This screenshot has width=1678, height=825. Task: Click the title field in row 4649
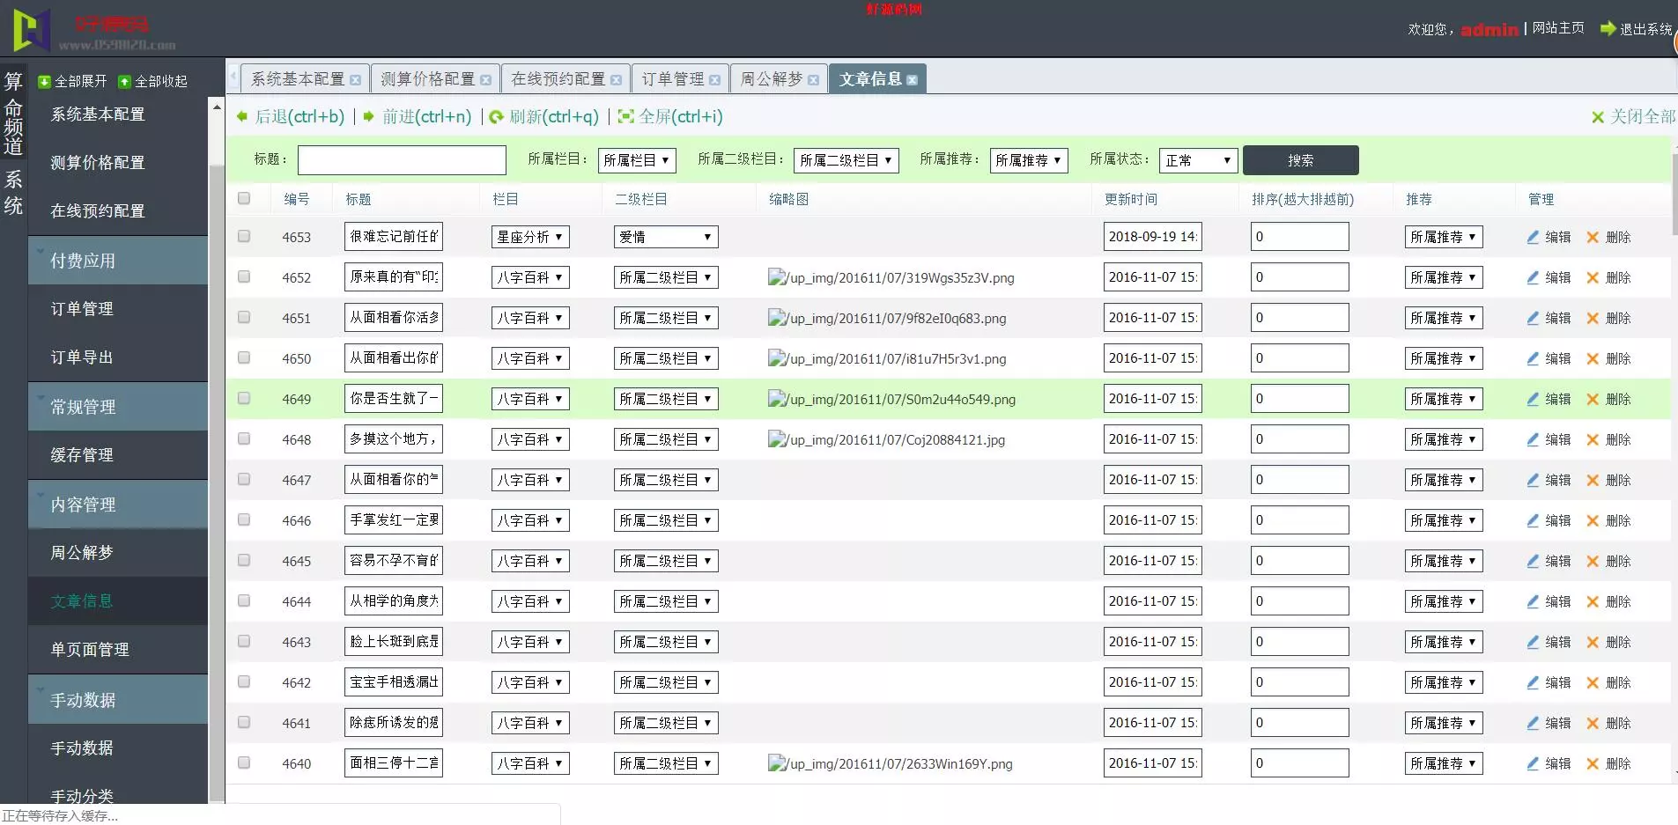pos(394,399)
